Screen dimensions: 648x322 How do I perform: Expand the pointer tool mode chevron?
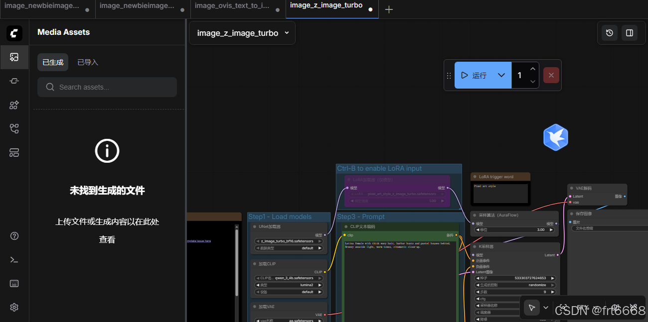(546, 308)
